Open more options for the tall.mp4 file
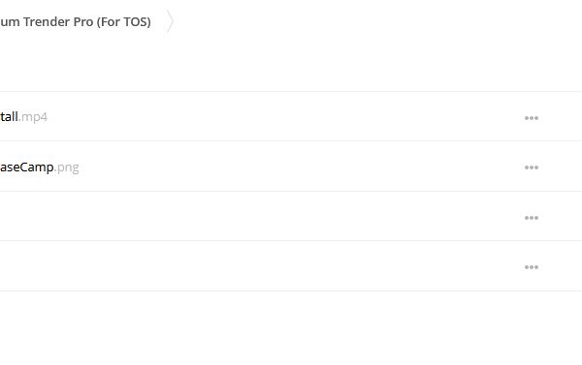The image size is (582, 365). pos(532,118)
